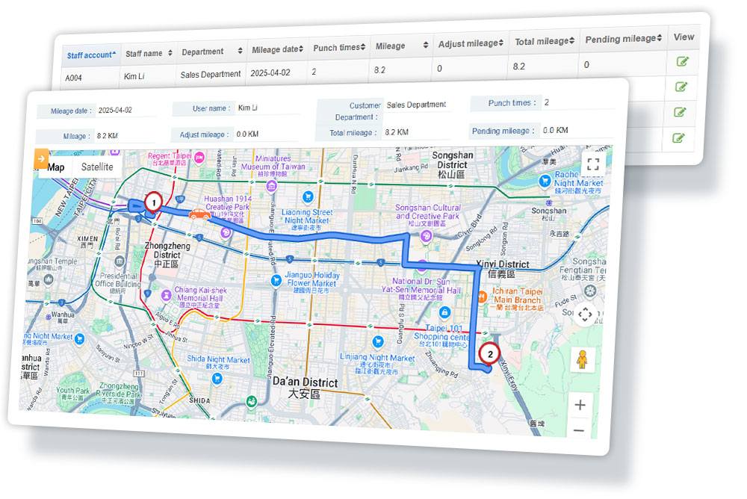Screen dimensions: 747x499
Task: Center the map on my location
Action: click(585, 314)
